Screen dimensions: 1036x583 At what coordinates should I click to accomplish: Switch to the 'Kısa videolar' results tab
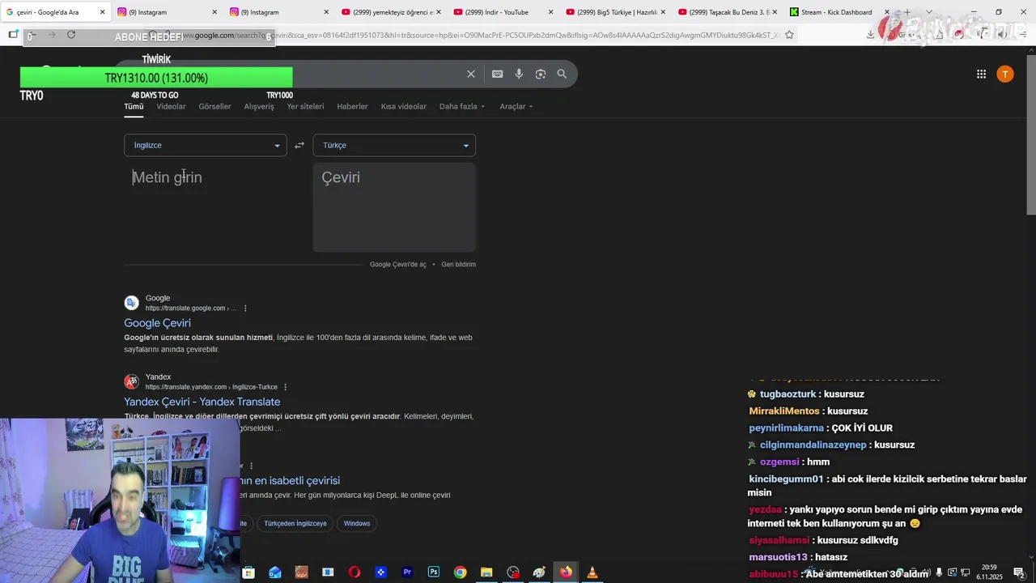coord(404,106)
